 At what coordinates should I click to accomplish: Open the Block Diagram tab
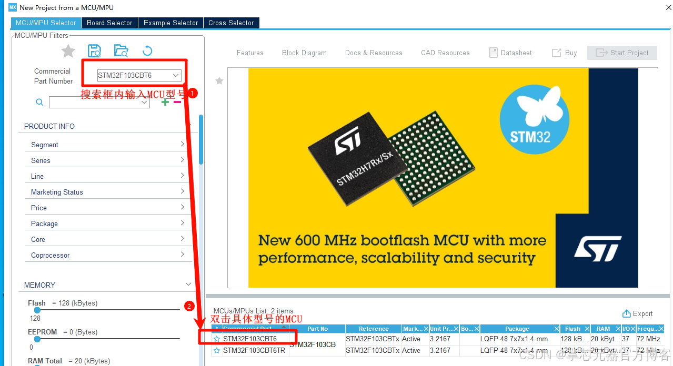tap(304, 53)
